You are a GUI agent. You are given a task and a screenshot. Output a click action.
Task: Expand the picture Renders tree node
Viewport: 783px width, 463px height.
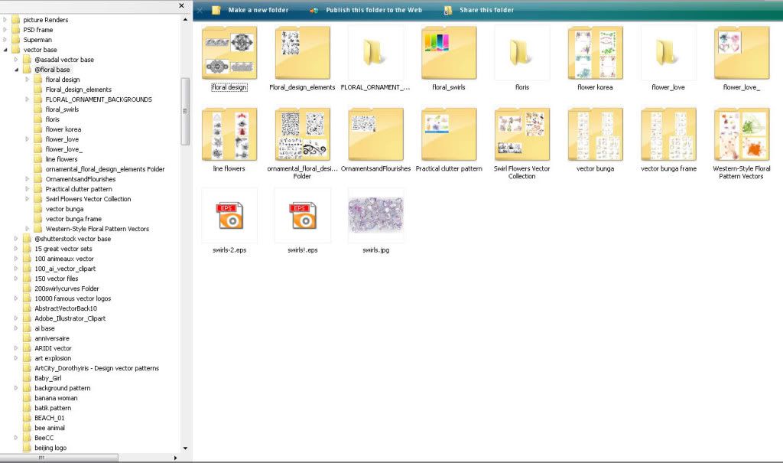tap(5, 19)
